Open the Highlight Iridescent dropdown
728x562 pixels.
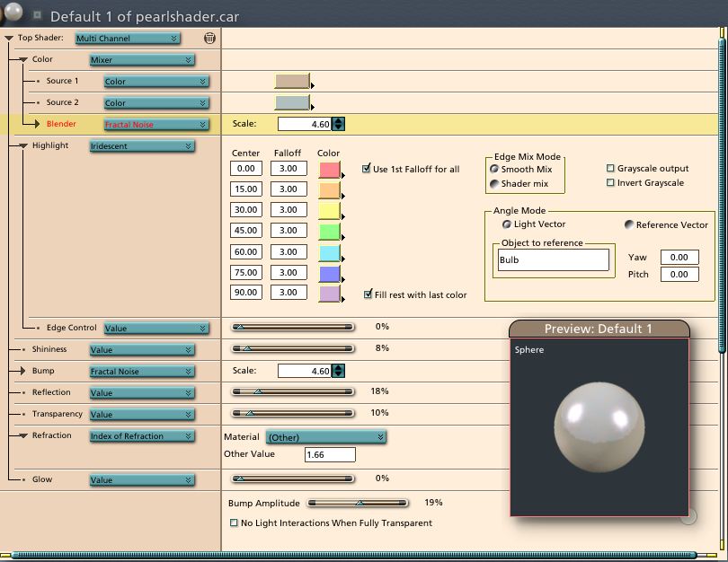pos(142,146)
